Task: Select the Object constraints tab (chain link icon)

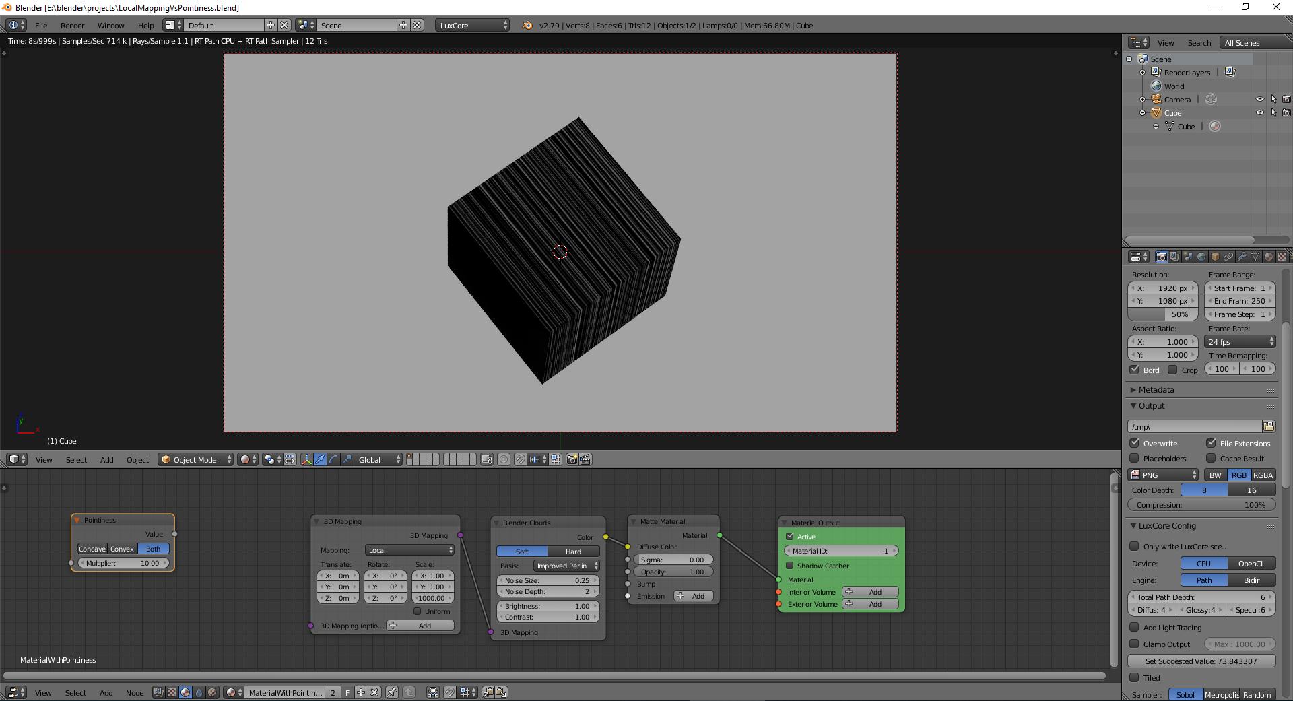Action: (x=1228, y=258)
